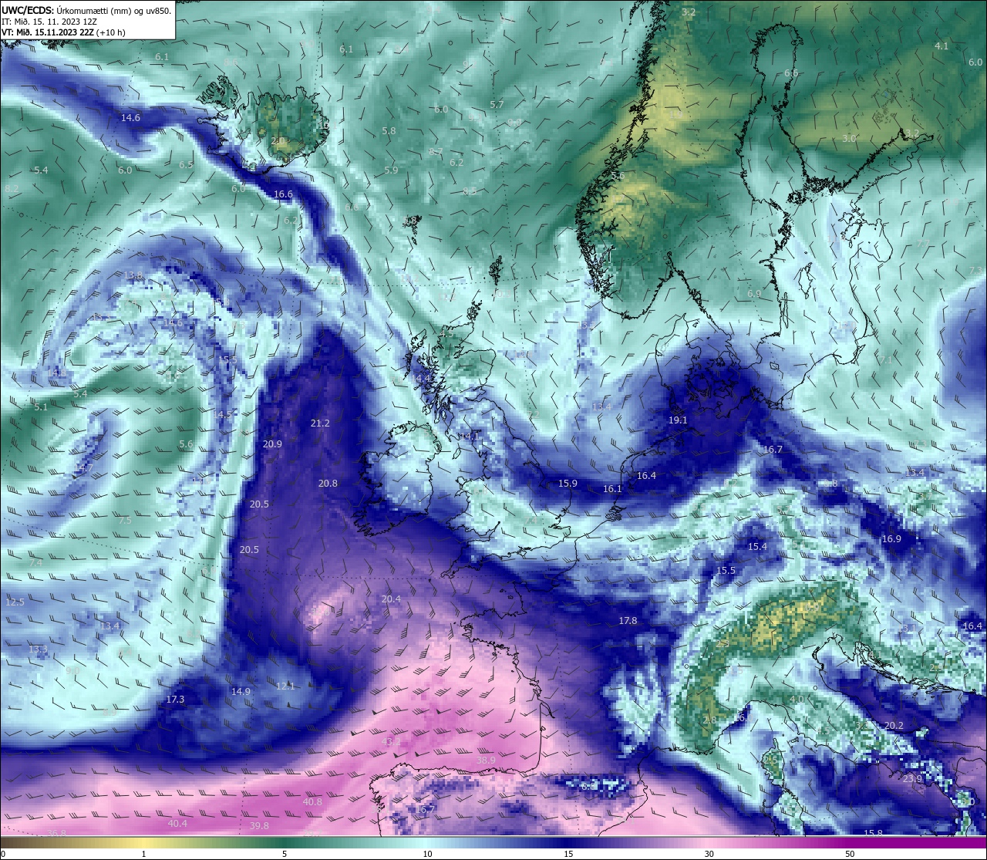The image size is (987, 860).
Task: Click the '20.9' value label on map
Action: click(272, 444)
